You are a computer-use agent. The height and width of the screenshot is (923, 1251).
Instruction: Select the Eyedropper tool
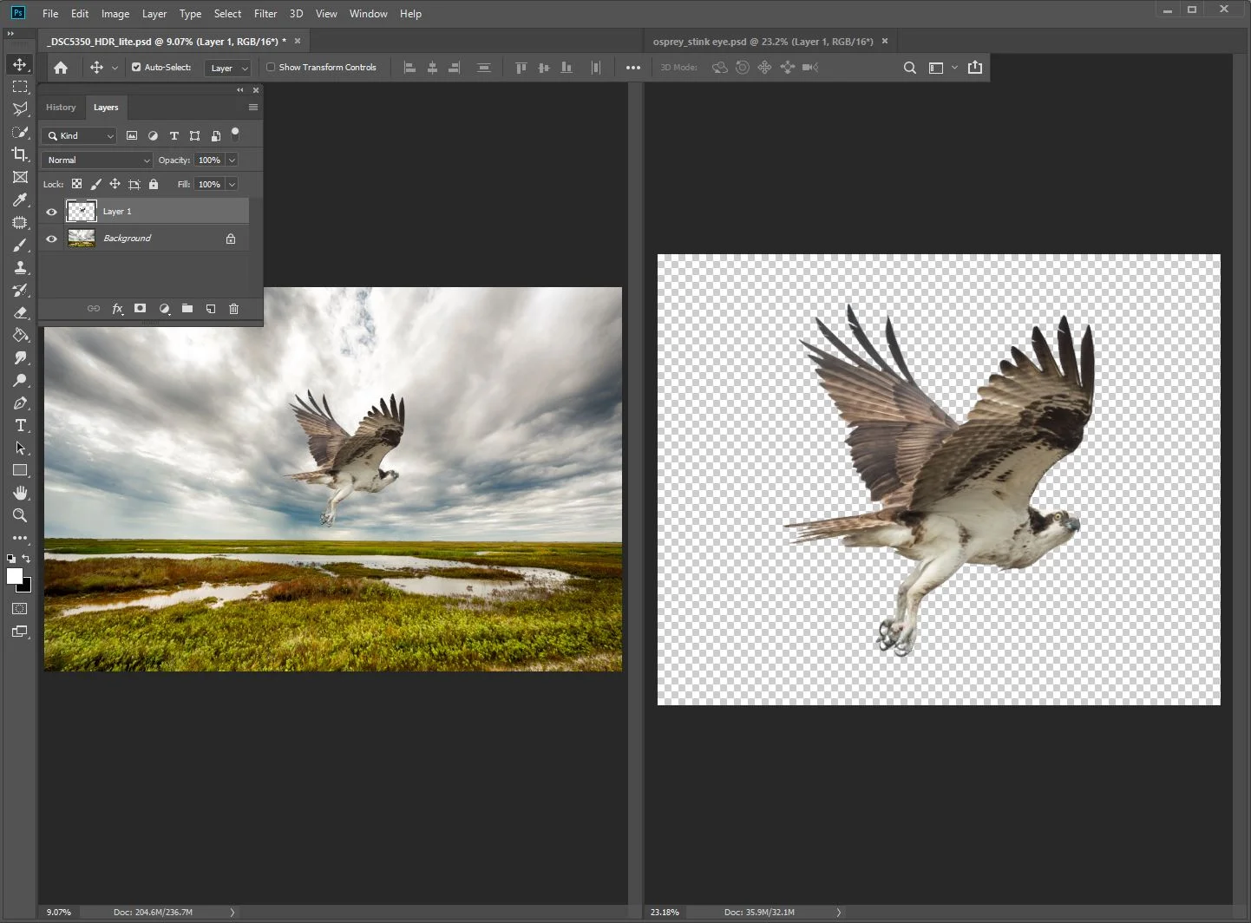pyautogui.click(x=20, y=200)
